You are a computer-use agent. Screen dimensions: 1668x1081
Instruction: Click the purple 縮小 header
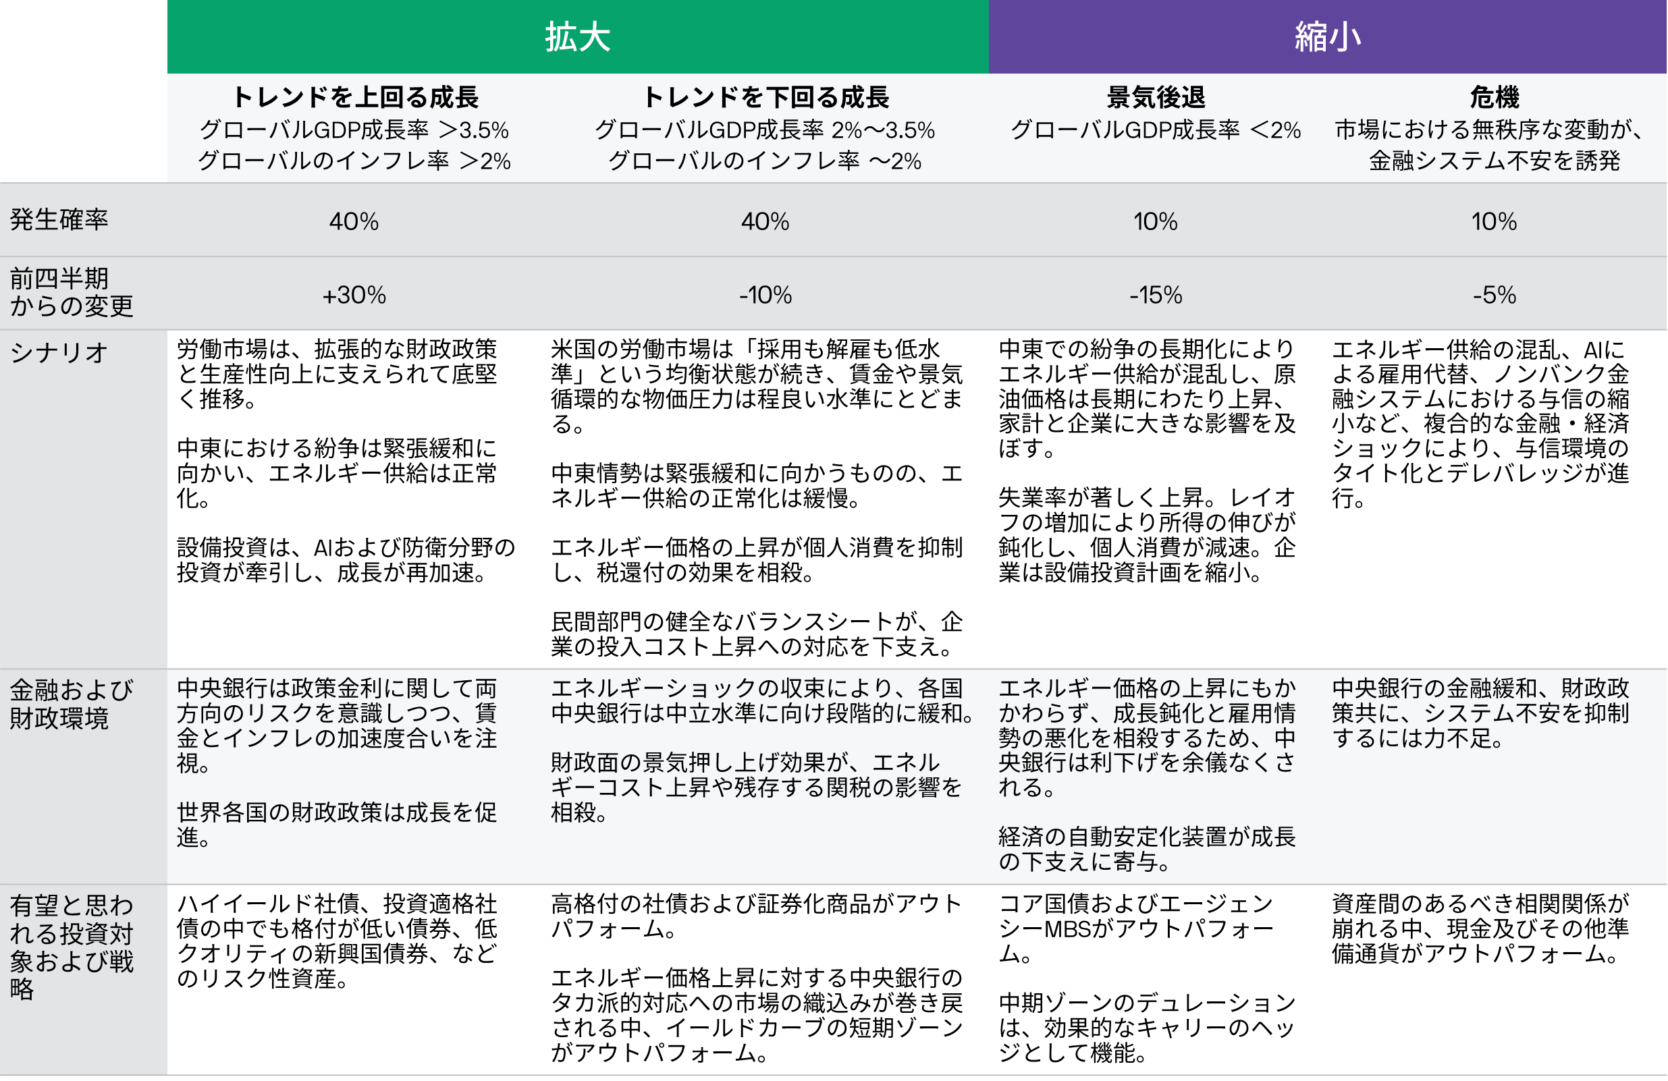coord(1327,36)
